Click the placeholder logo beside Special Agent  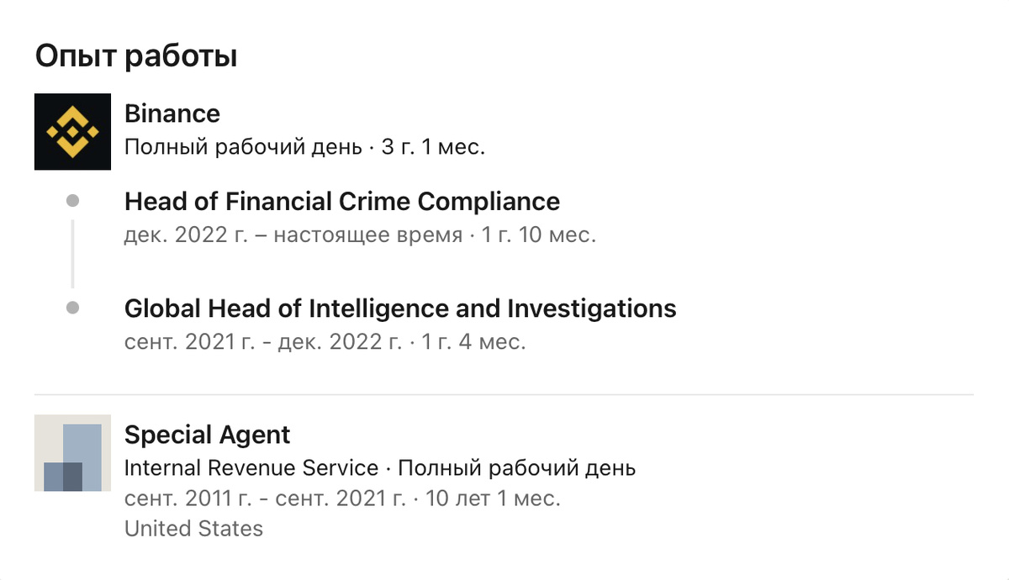pyautogui.click(x=72, y=452)
